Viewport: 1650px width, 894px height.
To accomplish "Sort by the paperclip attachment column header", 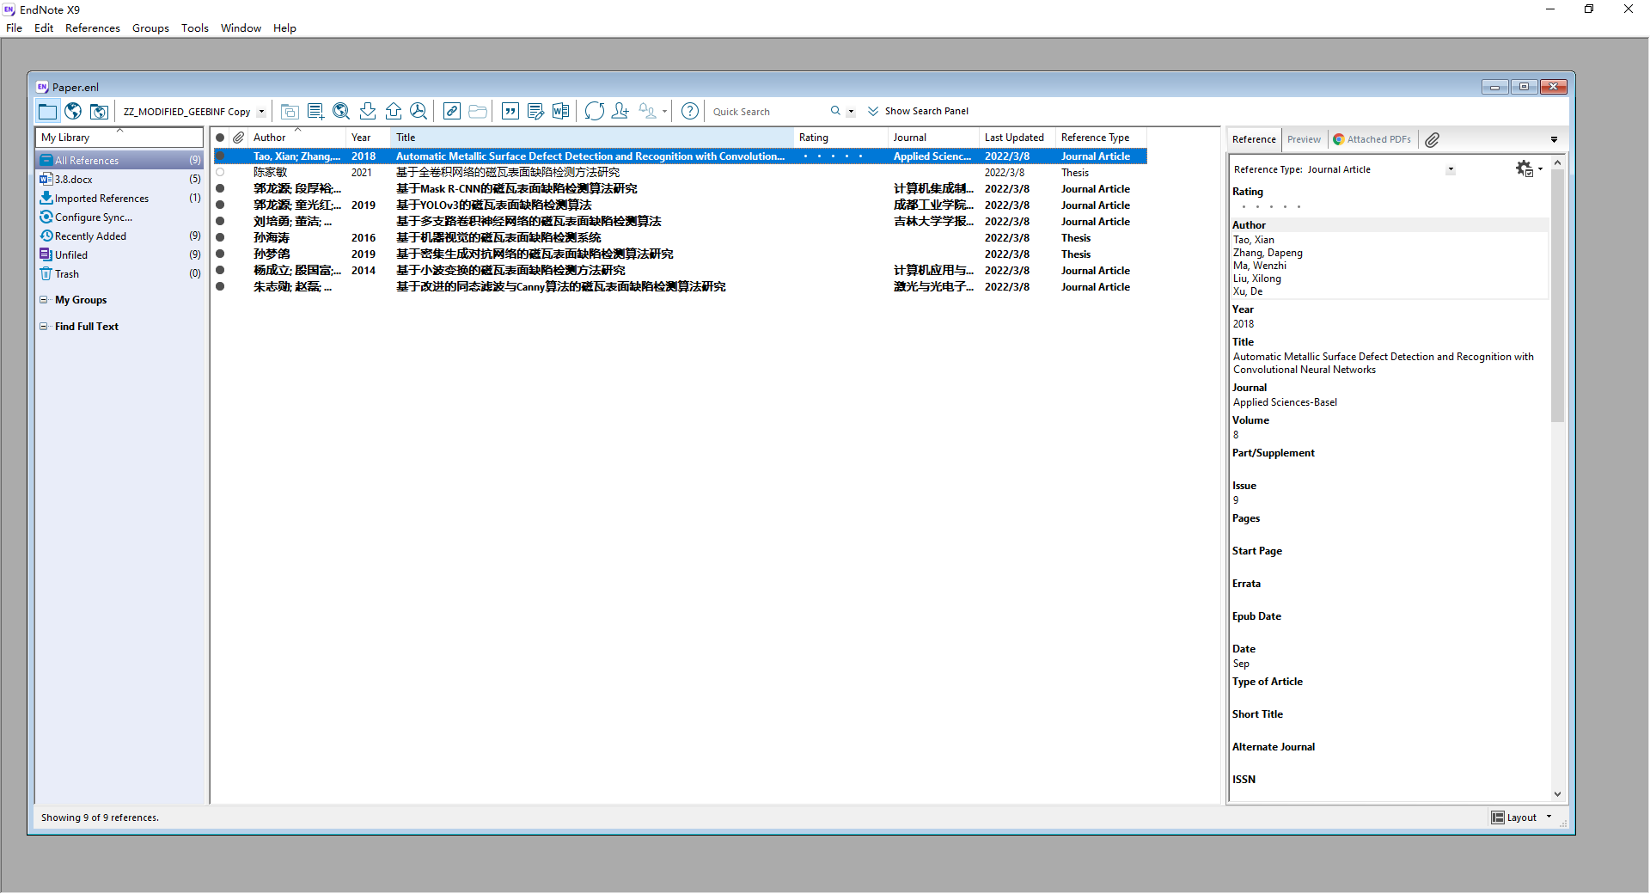I will point(239,138).
